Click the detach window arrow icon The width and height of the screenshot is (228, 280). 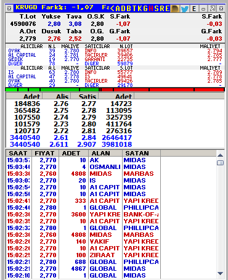(213, 9)
